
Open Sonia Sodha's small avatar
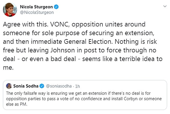[x=9, y=86]
